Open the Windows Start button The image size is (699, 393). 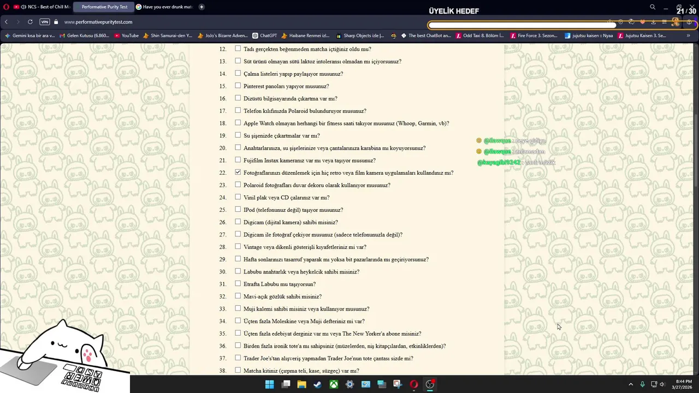(x=269, y=384)
